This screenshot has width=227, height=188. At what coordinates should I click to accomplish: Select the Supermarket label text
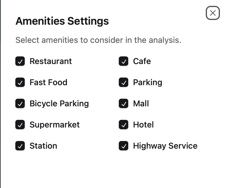point(55,125)
